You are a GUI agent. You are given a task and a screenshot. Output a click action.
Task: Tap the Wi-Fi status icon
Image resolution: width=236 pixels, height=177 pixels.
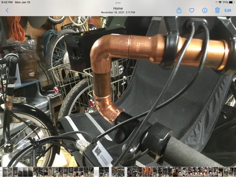coord(220,2)
